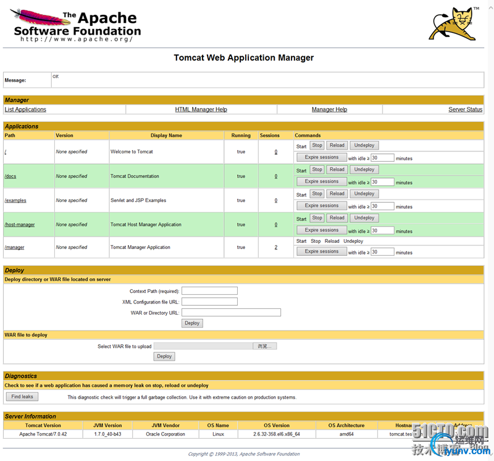Select 'Linux' OS name cell

pyautogui.click(x=218, y=434)
